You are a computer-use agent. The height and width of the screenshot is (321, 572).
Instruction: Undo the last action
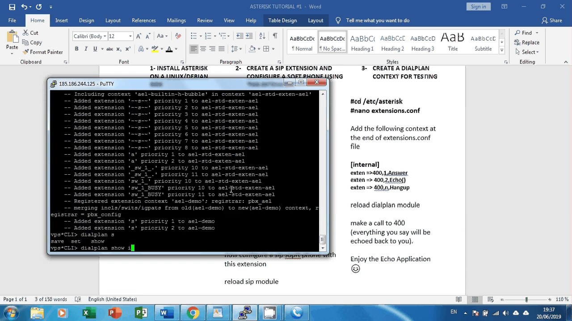[24, 7]
